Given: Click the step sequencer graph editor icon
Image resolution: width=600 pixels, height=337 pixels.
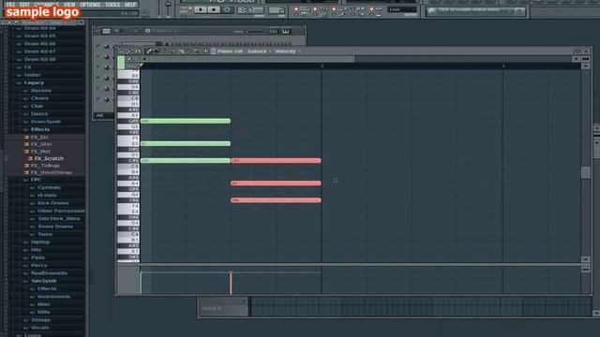Looking at the screenshot, I should tap(274, 31).
